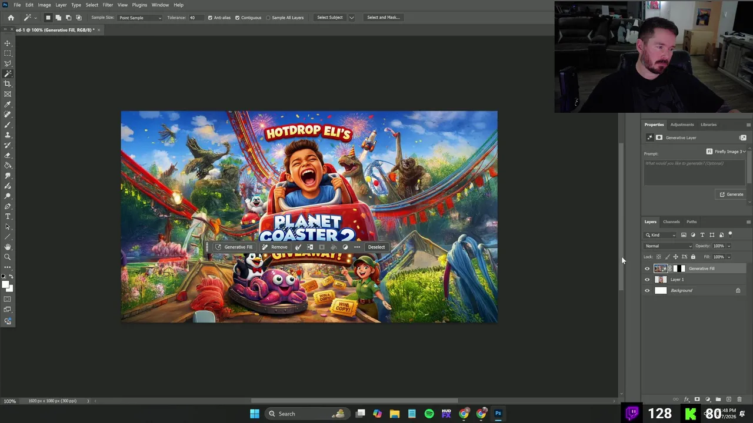Select the Horizontal Type tool
The width and height of the screenshot is (753, 423).
click(x=8, y=216)
